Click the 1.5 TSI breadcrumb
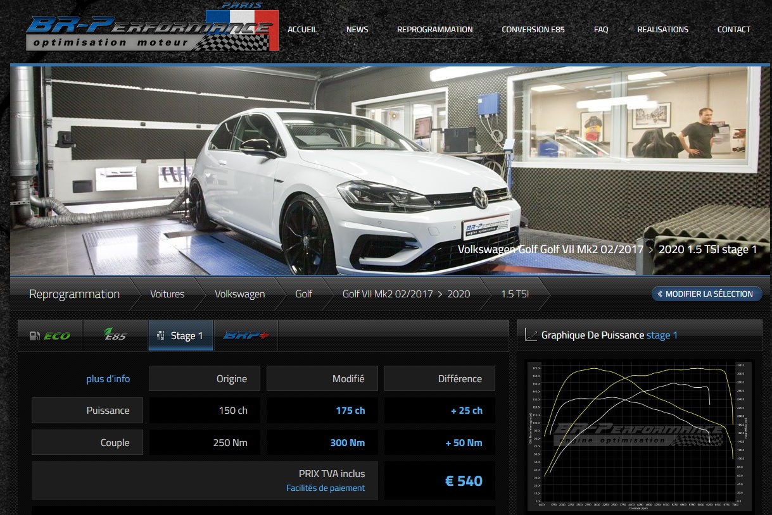Viewport: 772px width, 515px height. click(515, 294)
